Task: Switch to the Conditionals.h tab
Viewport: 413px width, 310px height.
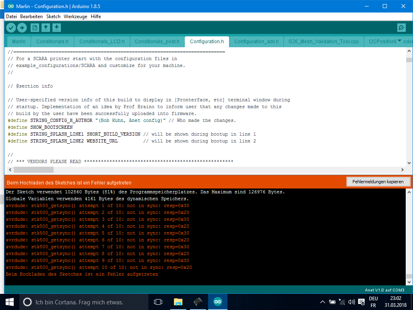Action: tap(52, 42)
